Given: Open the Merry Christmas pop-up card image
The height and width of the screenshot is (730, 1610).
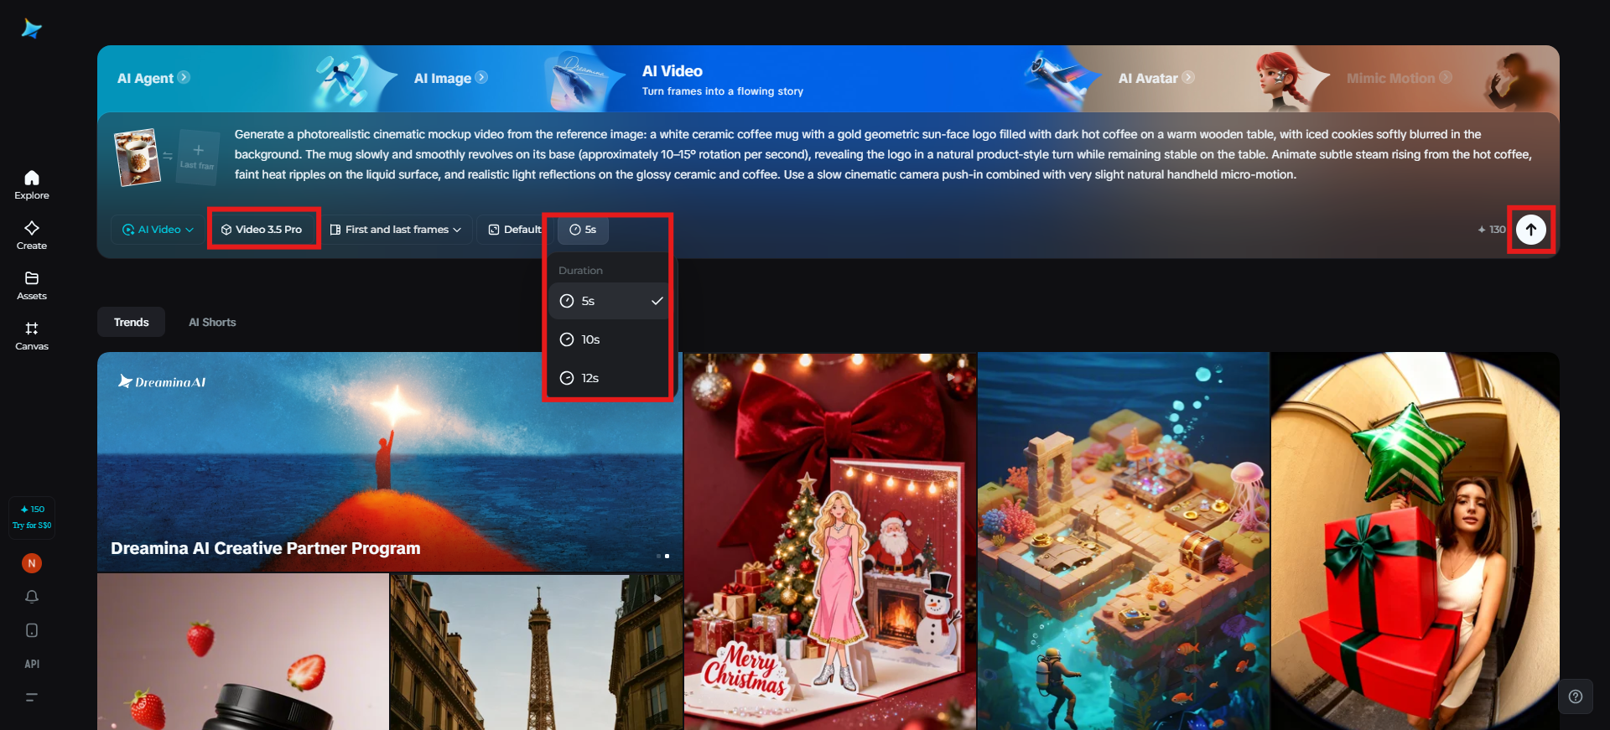Looking at the screenshot, I should [x=830, y=541].
